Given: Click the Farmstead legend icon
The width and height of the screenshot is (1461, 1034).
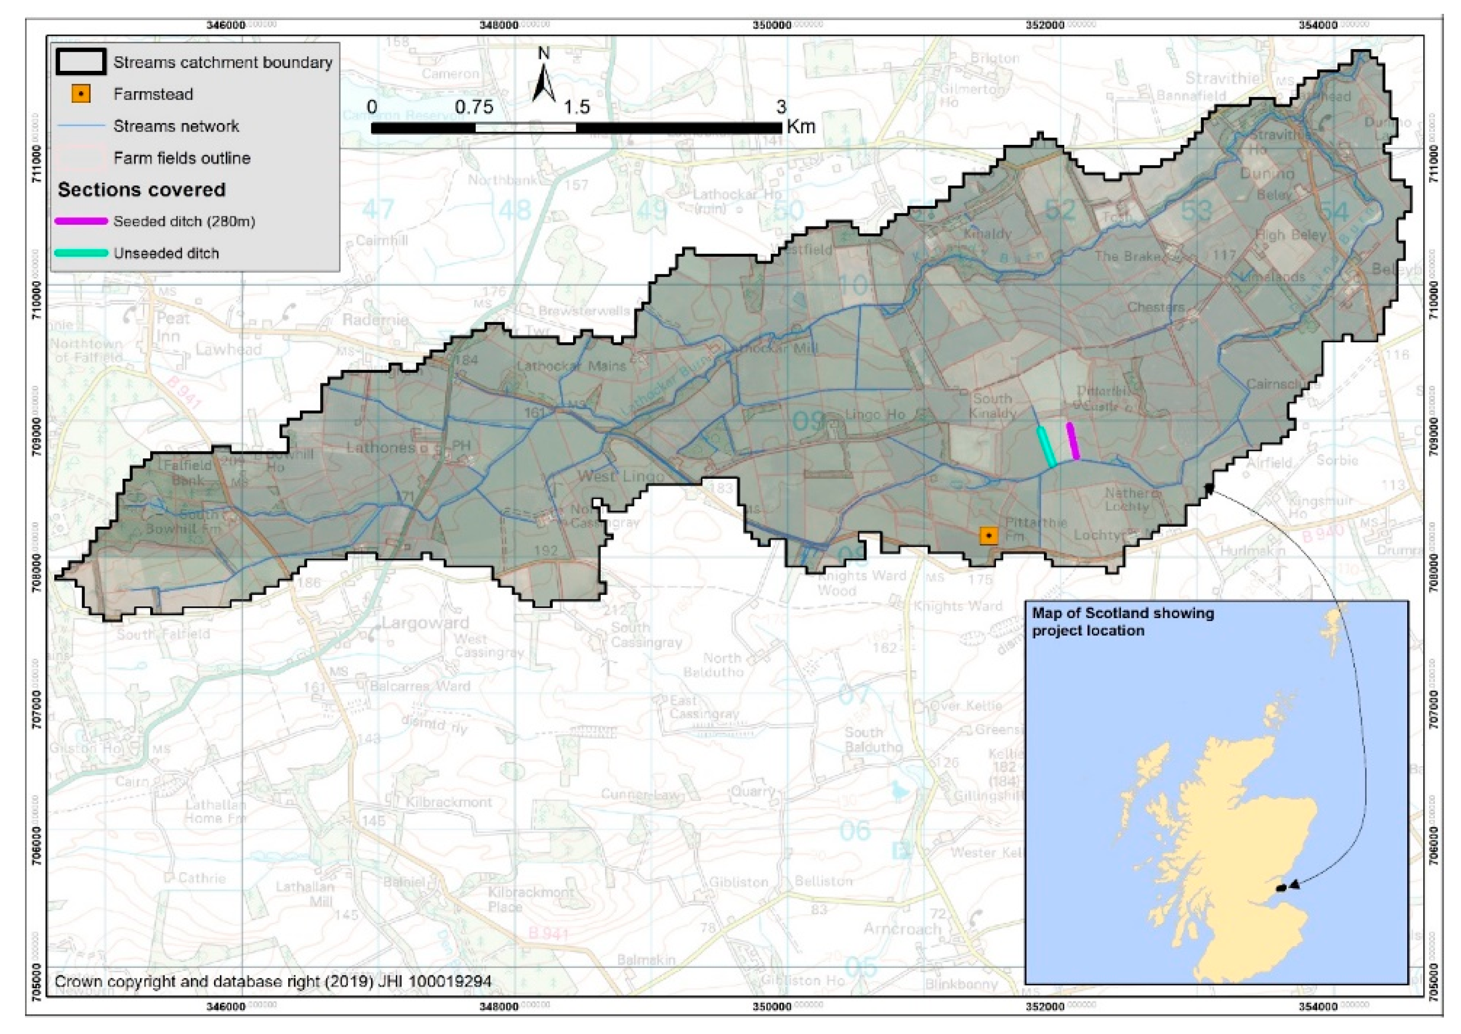Looking at the screenshot, I should [x=80, y=94].
